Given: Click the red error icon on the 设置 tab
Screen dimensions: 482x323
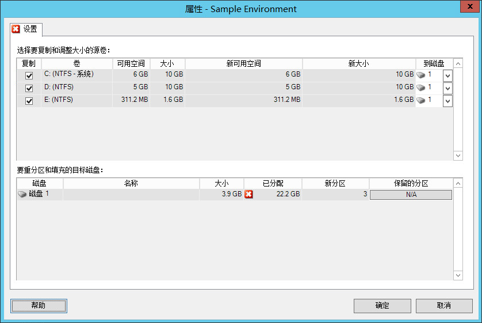Looking at the screenshot, I should (x=16, y=29).
